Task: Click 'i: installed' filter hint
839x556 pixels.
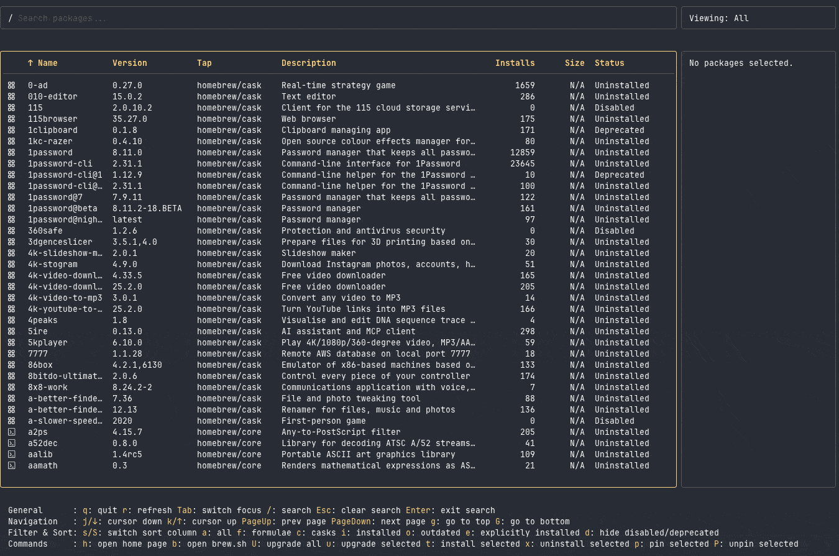Action: click(x=371, y=532)
